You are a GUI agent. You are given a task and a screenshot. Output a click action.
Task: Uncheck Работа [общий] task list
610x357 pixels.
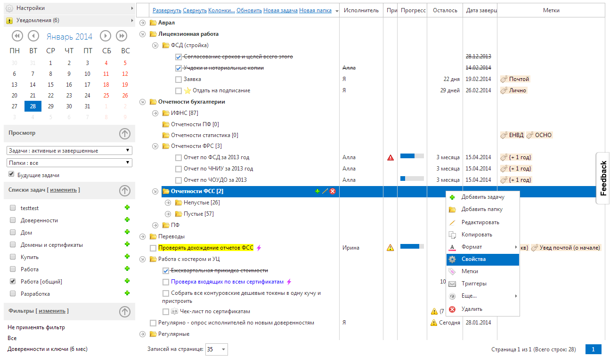(x=13, y=281)
